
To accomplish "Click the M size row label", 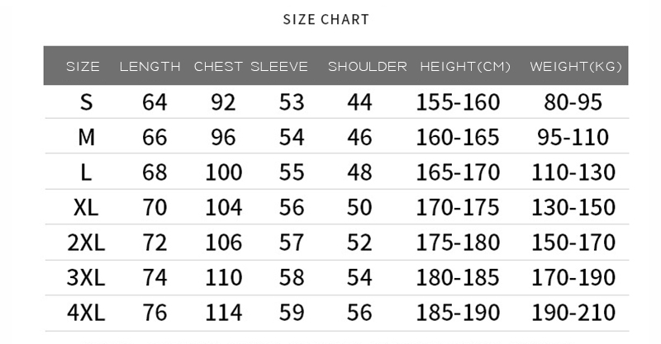I will point(87,137).
